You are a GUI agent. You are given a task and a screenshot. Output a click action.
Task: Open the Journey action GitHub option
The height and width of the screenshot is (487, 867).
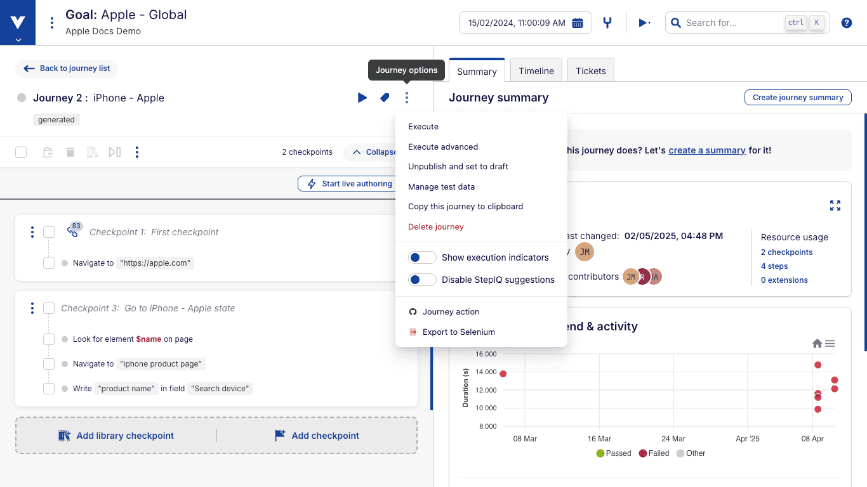tap(451, 311)
